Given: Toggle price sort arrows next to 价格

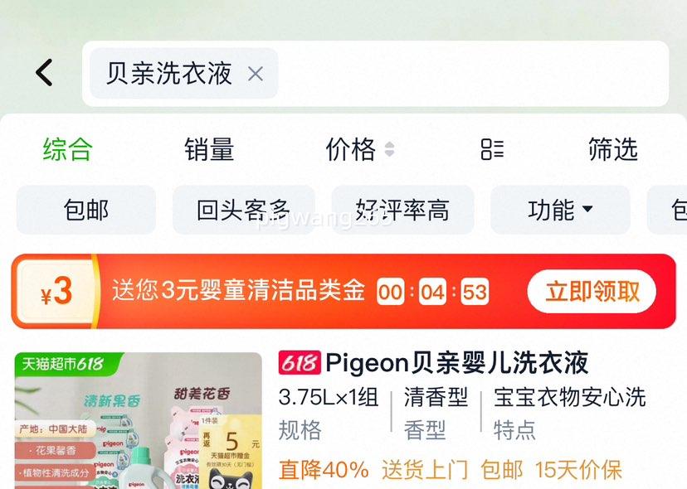Looking at the screenshot, I should pos(389,149).
